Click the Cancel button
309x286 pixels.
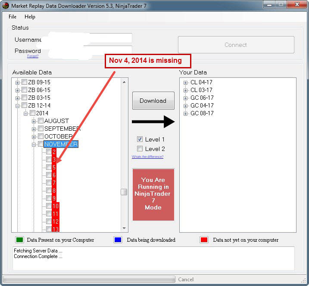coord(186,279)
